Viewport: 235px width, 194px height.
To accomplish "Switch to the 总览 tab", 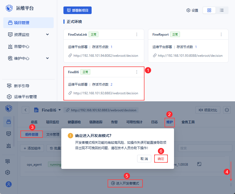I will 34,122.
